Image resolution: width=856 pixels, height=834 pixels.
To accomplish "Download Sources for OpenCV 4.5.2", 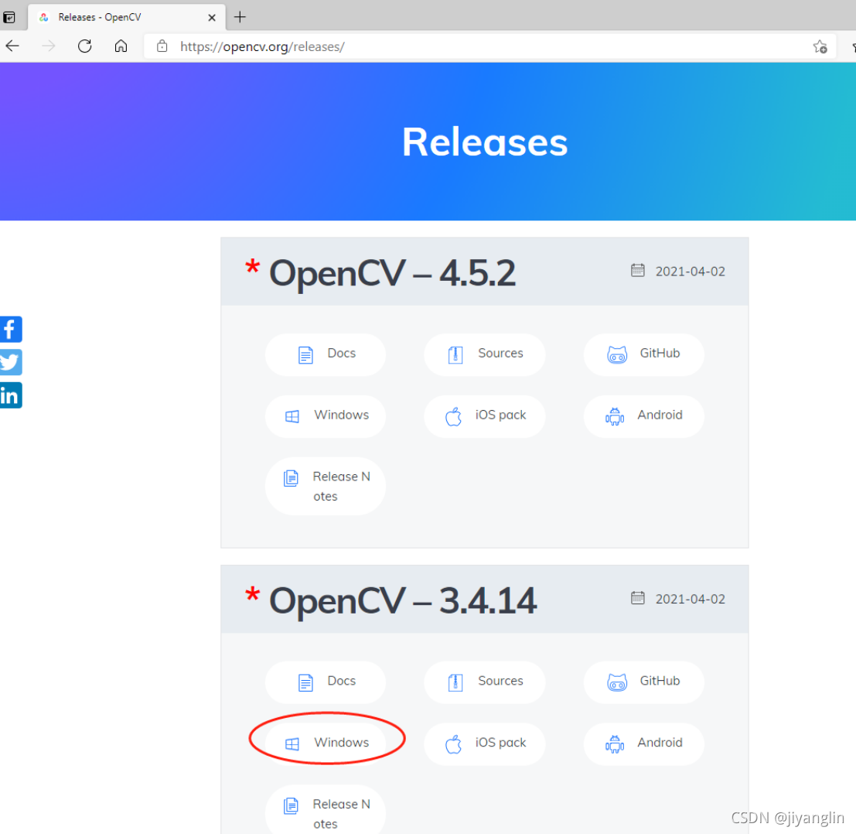I will tap(485, 354).
